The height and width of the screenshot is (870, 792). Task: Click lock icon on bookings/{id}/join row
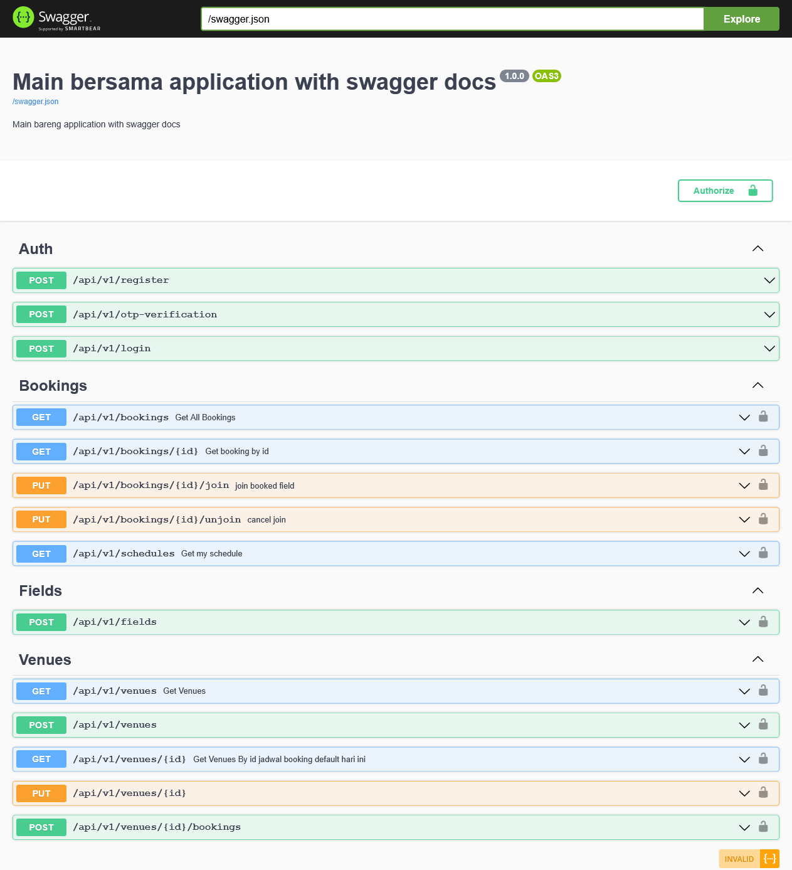[763, 485]
